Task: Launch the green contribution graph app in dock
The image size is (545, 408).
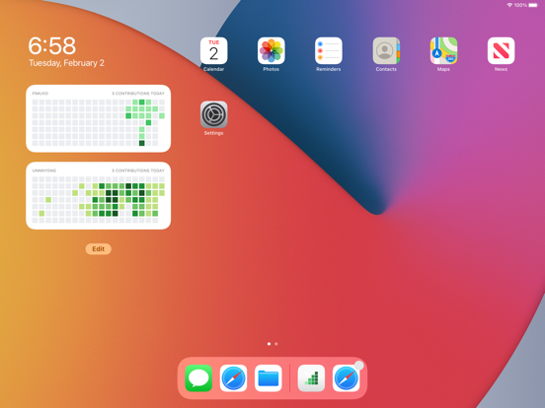Action: 311,378
